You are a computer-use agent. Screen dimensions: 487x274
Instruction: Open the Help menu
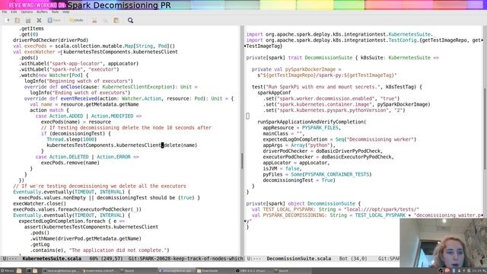(66, 12)
